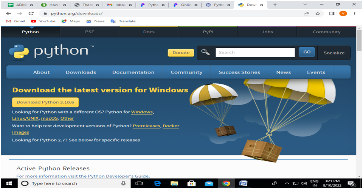Open the Gmail bookmark
The height and width of the screenshot is (189, 363).
point(15,21)
